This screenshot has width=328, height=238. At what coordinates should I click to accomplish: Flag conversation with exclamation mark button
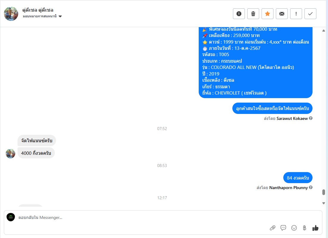(296, 14)
